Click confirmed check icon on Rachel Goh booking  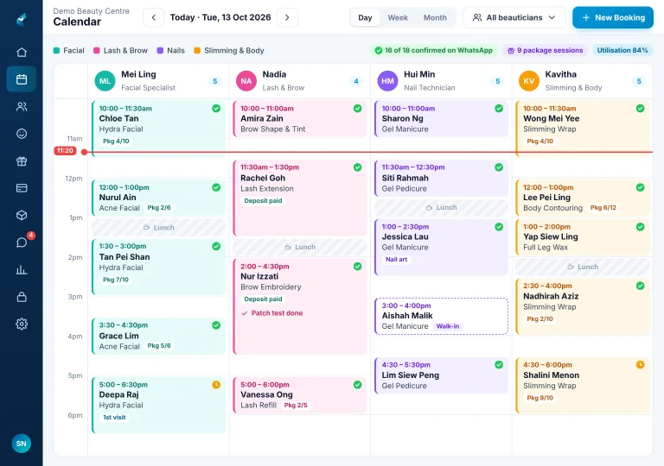point(358,167)
